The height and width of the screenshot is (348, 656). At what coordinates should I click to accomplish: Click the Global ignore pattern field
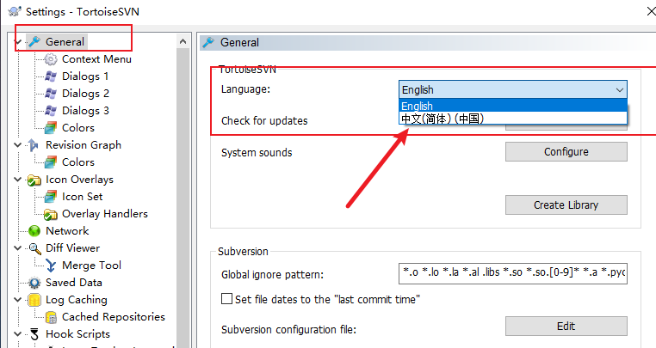pos(513,273)
